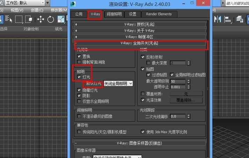Enable 传统阳光/天空/摄影机模型 checkbox
Image resolution: width=249 pixels, height=158 pixels.
(x=79, y=131)
